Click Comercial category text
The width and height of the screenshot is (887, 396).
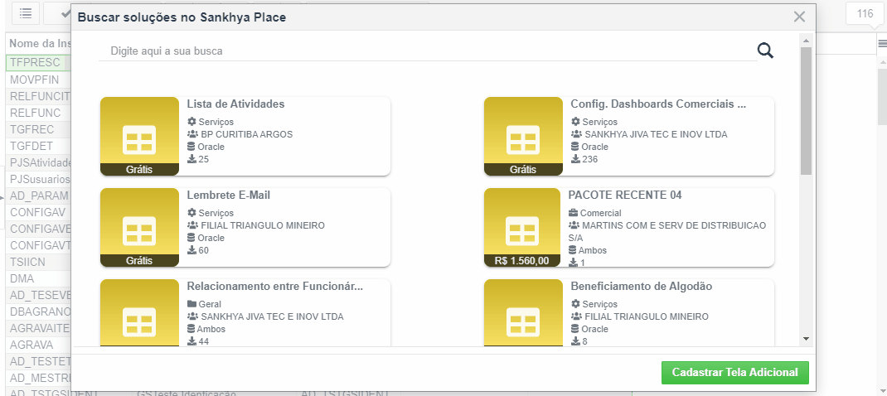click(x=601, y=213)
